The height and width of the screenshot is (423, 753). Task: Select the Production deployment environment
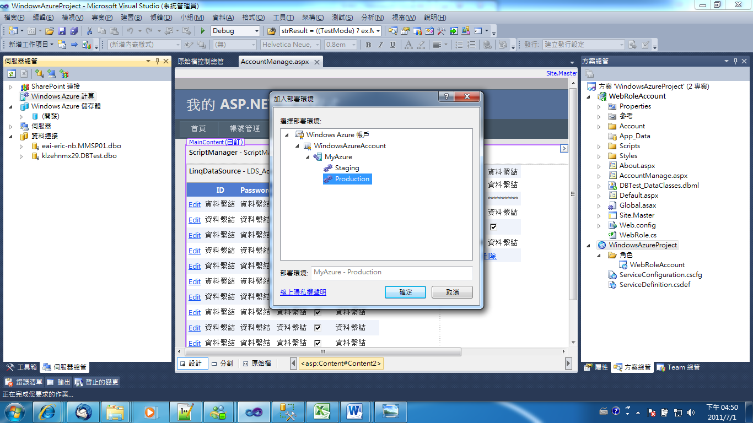coord(347,179)
